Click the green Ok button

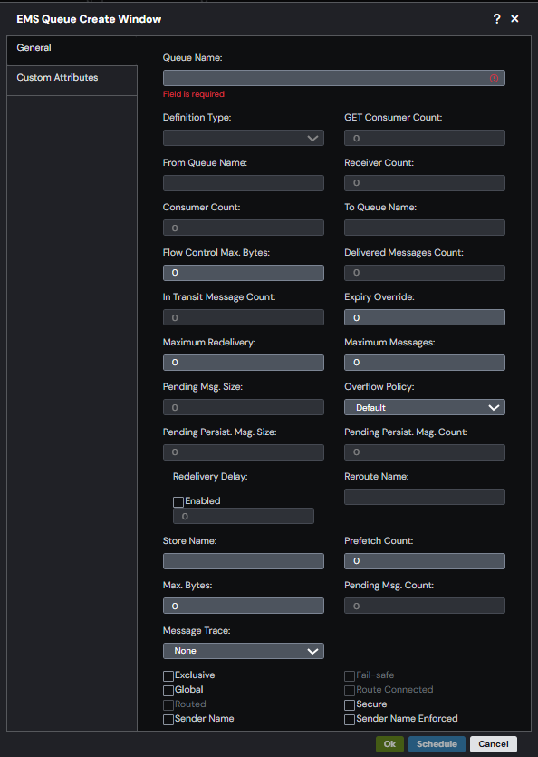click(x=389, y=744)
